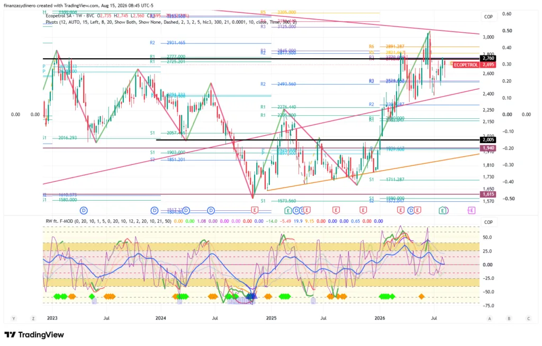
Task: Click the R1 2276.440 pivot label
Action: pos(278,107)
